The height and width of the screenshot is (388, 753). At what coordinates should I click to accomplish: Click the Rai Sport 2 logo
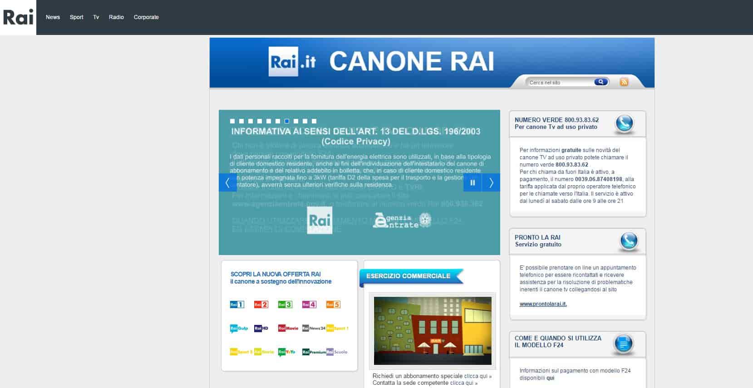[241, 352]
